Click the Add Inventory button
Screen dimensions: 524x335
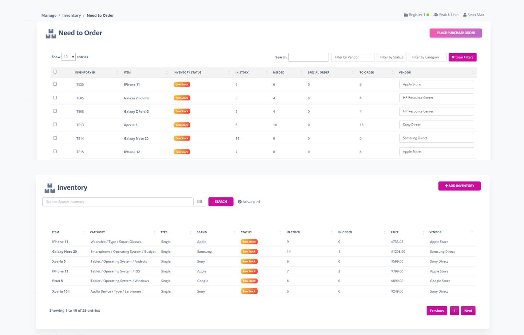point(459,186)
